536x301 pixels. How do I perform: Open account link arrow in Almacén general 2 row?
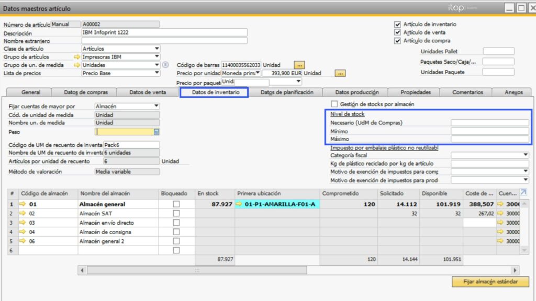pyautogui.click(x=500, y=241)
